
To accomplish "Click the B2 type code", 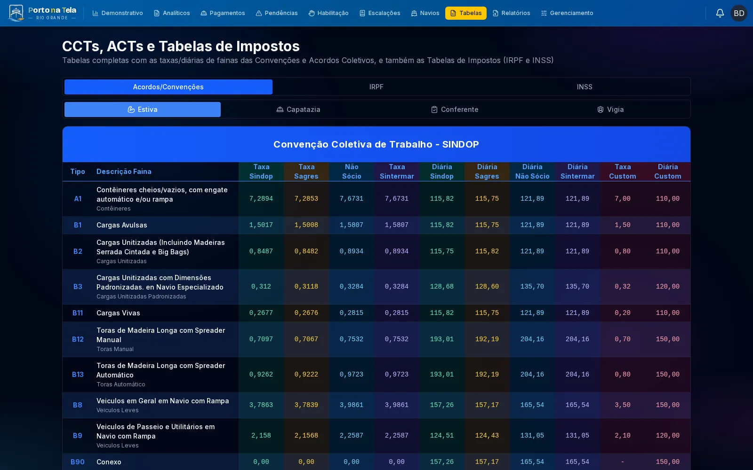I will (78, 251).
